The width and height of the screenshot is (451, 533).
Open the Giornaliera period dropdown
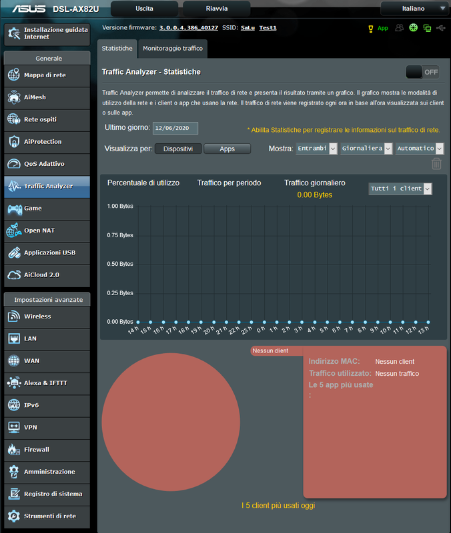(366, 149)
